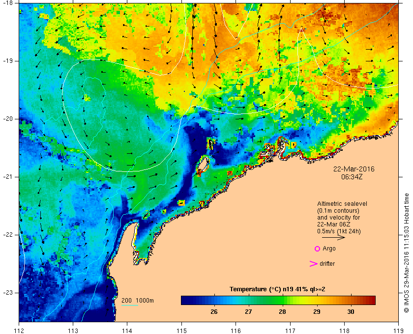Click the velocity scale arrow in legend
This screenshot has height=334, width=413.
(333, 237)
